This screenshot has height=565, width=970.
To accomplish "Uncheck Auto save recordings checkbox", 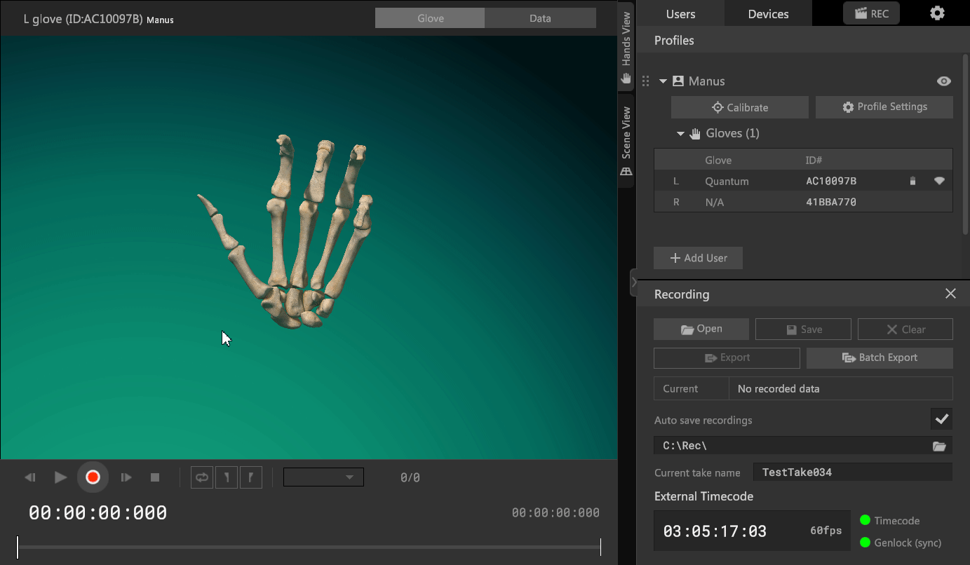I will (x=941, y=419).
